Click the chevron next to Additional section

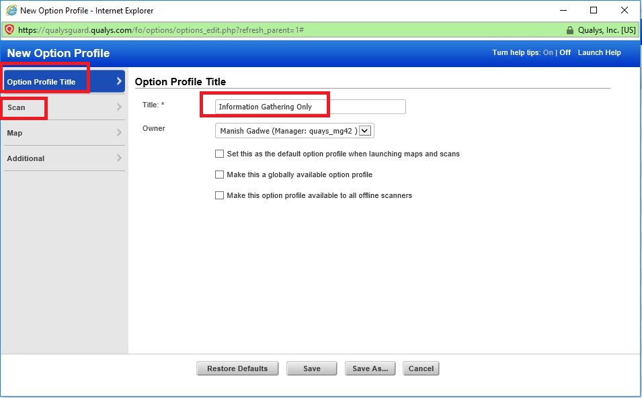[x=118, y=158]
